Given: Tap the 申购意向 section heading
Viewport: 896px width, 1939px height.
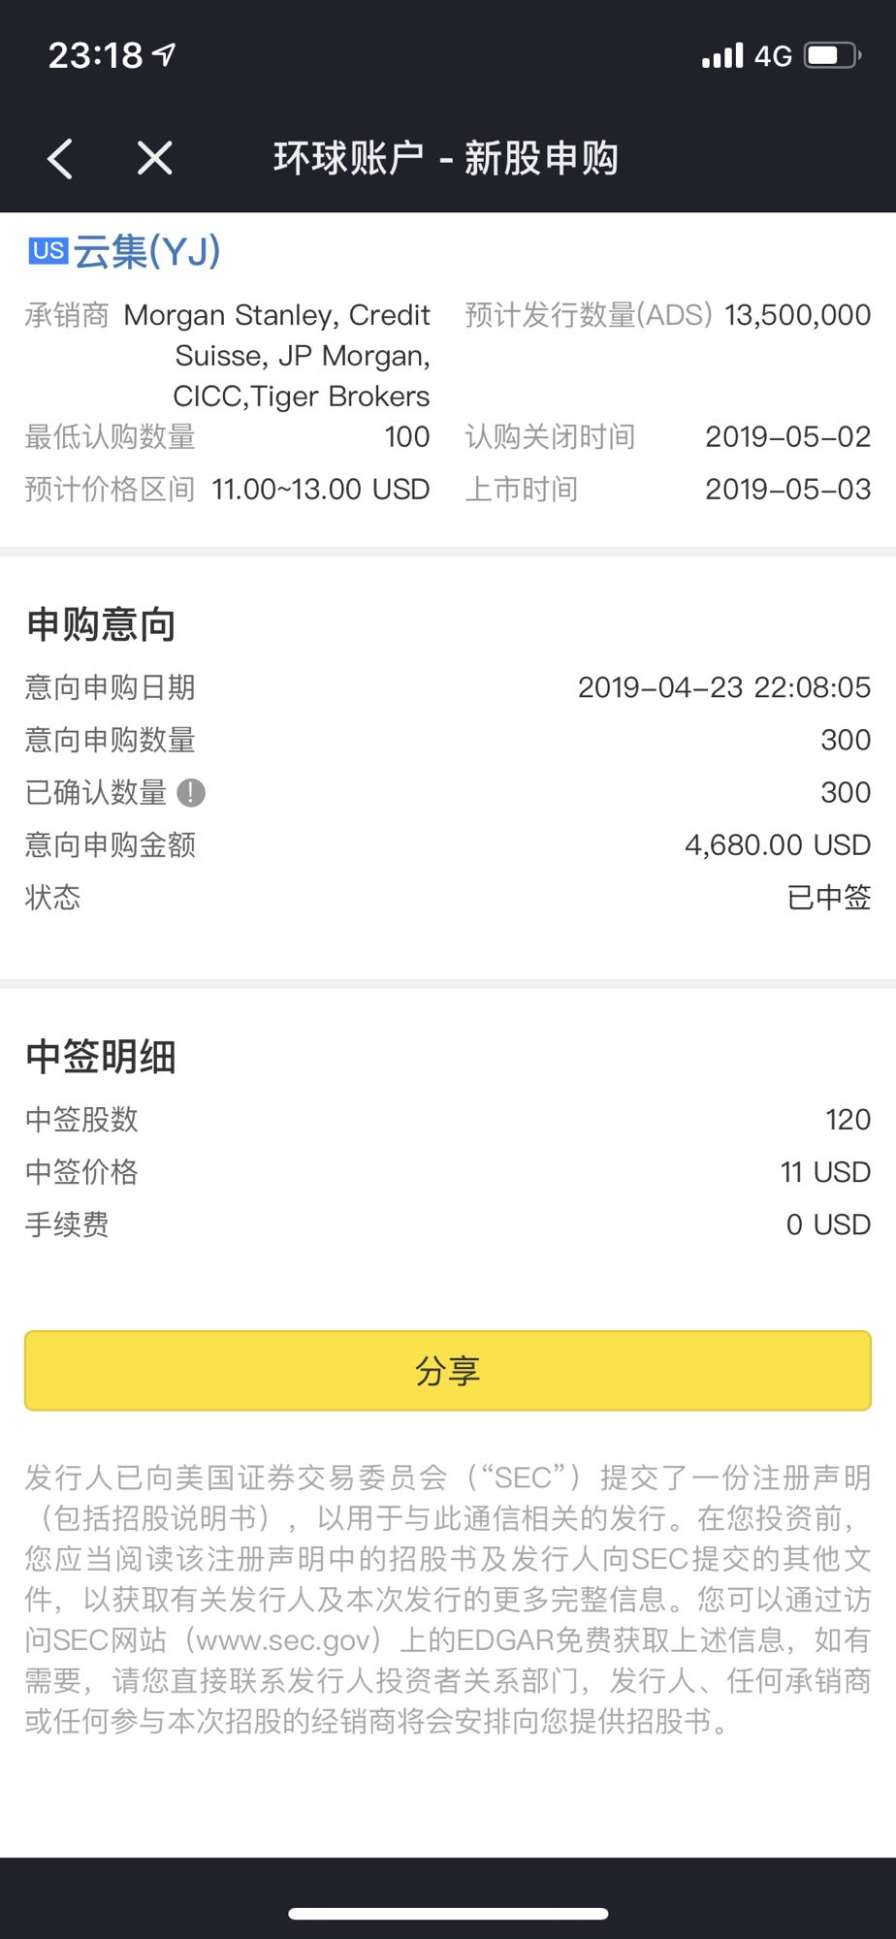Looking at the screenshot, I should (101, 625).
